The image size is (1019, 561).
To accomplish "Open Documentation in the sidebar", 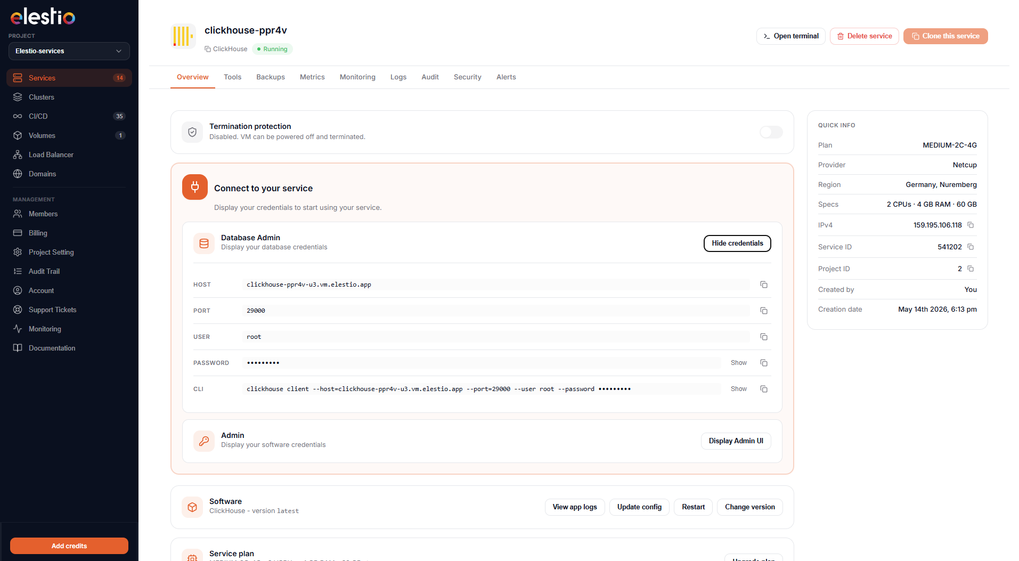I will click(69, 348).
